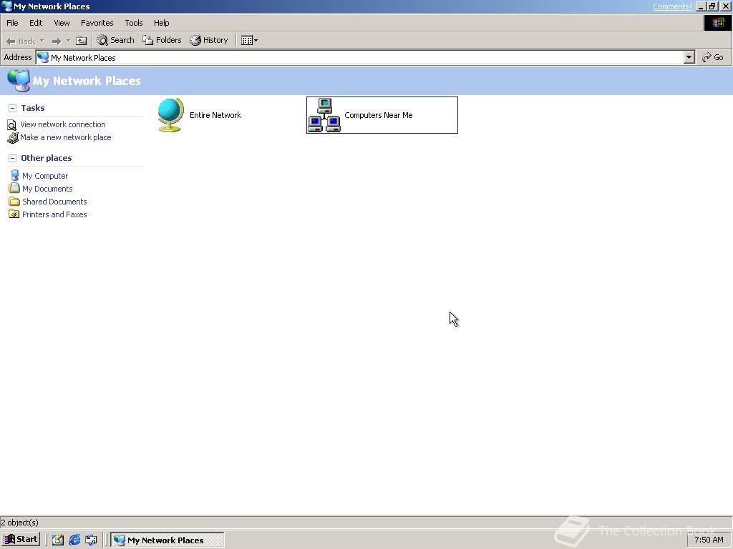Click the notepad Quick Launch icon
Screen dimensions: 733x549
[x=57, y=540]
